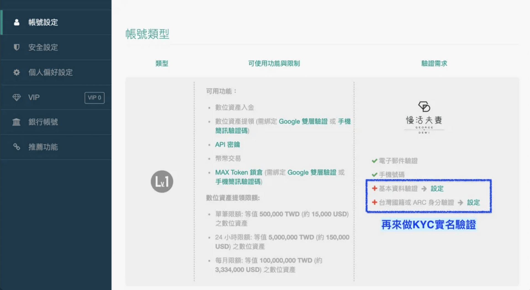The width and height of the screenshot is (530, 290).
Task: Click the red plus beside 基本資料驗證
Action: (x=374, y=188)
